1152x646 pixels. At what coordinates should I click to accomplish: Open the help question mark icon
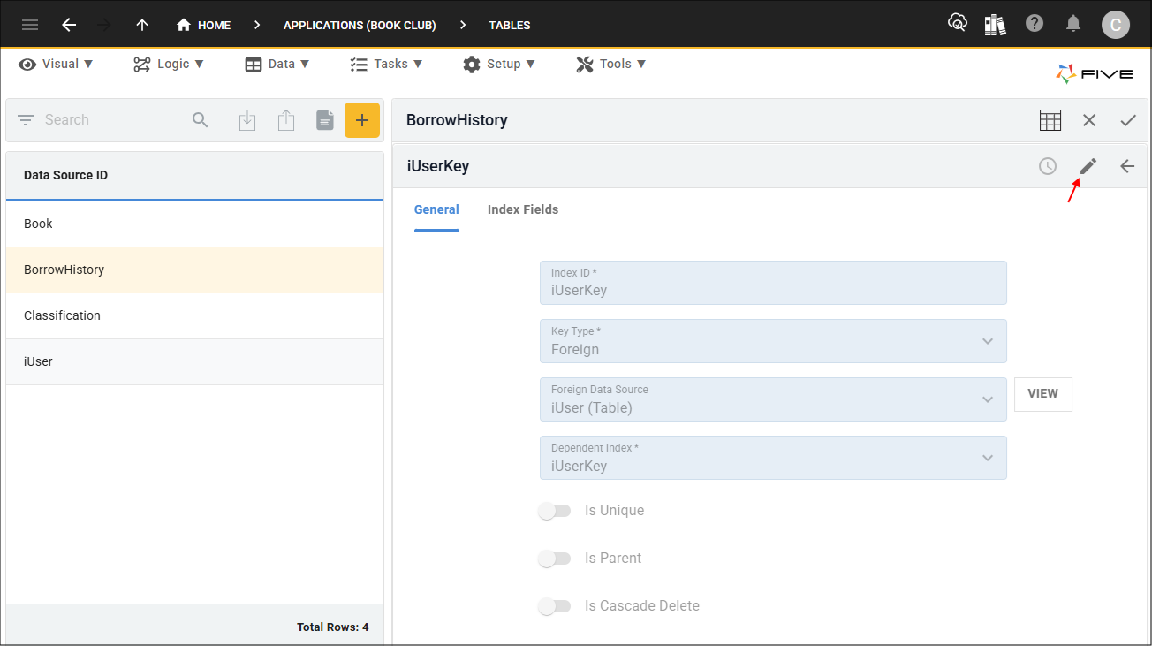1035,24
